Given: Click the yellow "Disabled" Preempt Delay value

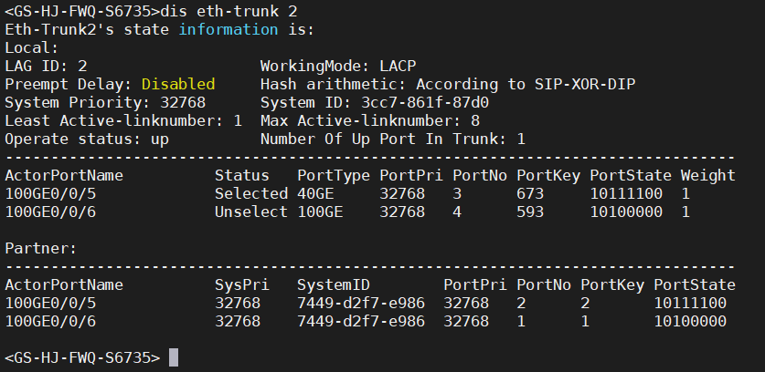Looking at the screenshot, I should point(178,84).
